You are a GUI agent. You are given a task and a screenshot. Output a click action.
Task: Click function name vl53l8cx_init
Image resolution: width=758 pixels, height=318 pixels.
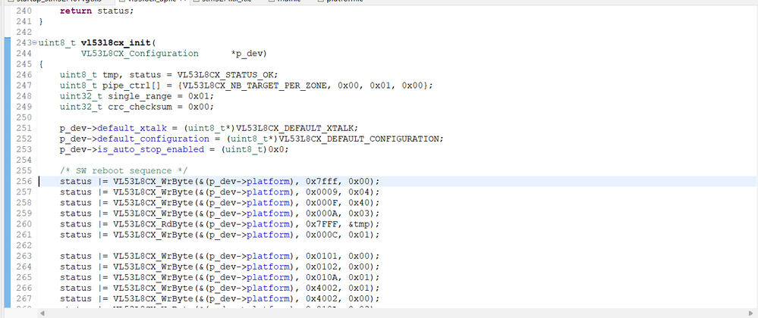[116, 43]
